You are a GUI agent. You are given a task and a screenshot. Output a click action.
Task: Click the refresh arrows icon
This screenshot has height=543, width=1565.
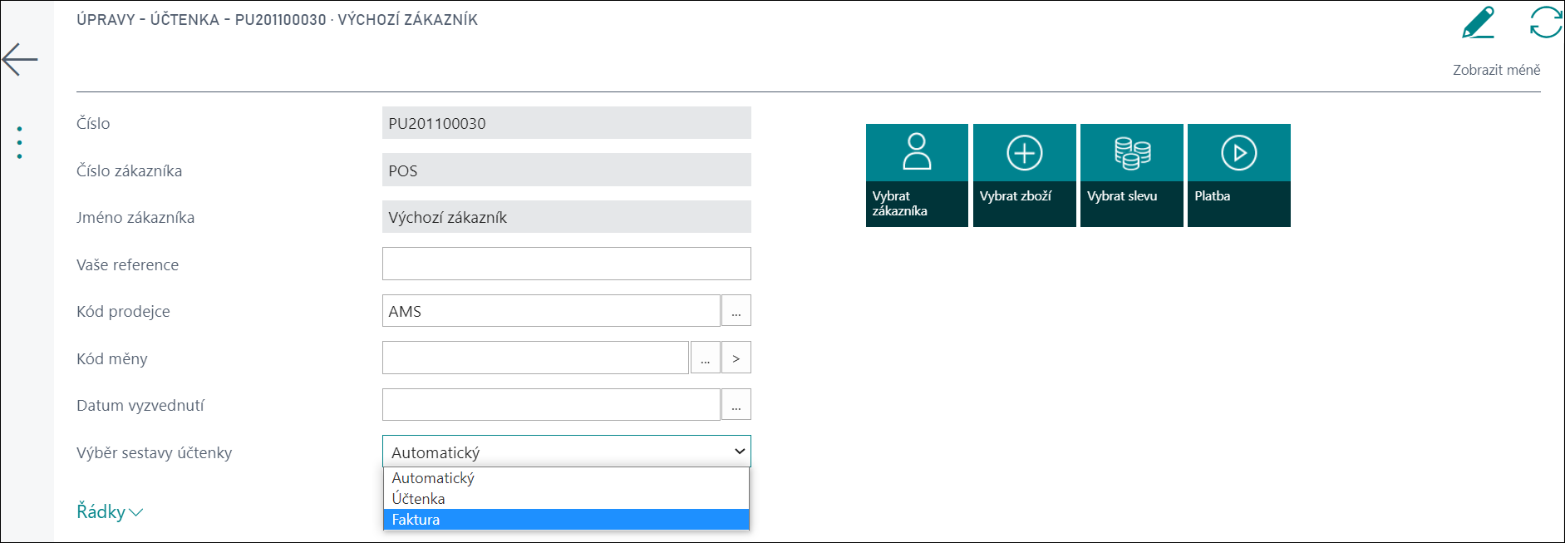click(1546, 22)
